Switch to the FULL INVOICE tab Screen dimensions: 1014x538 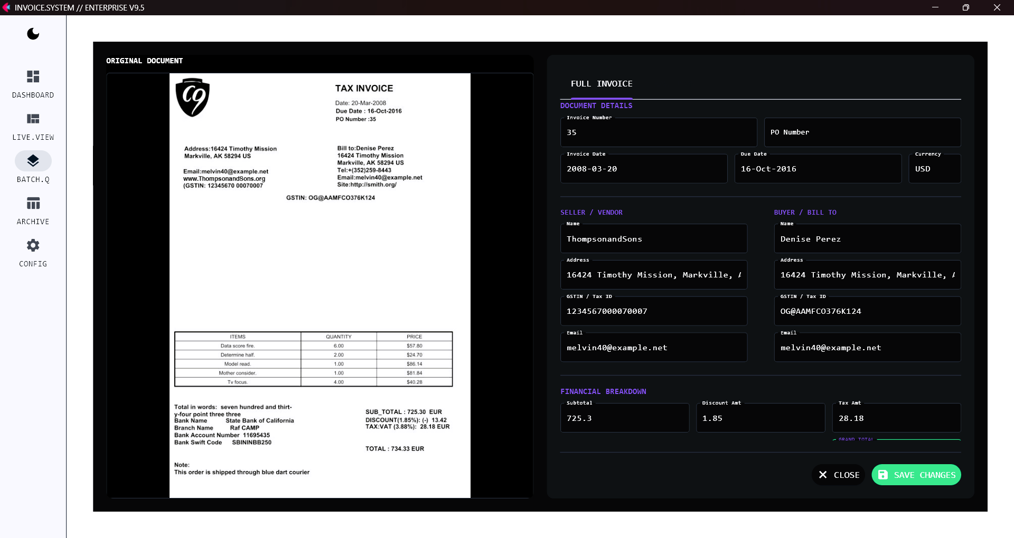coord(602,84)
